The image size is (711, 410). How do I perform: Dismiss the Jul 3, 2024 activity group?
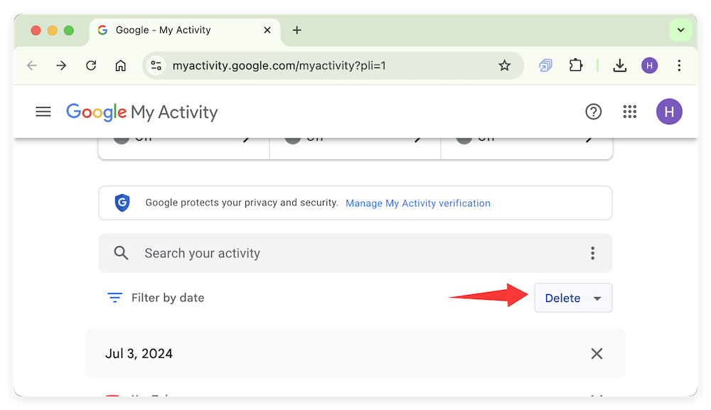[x=597, y=353]
